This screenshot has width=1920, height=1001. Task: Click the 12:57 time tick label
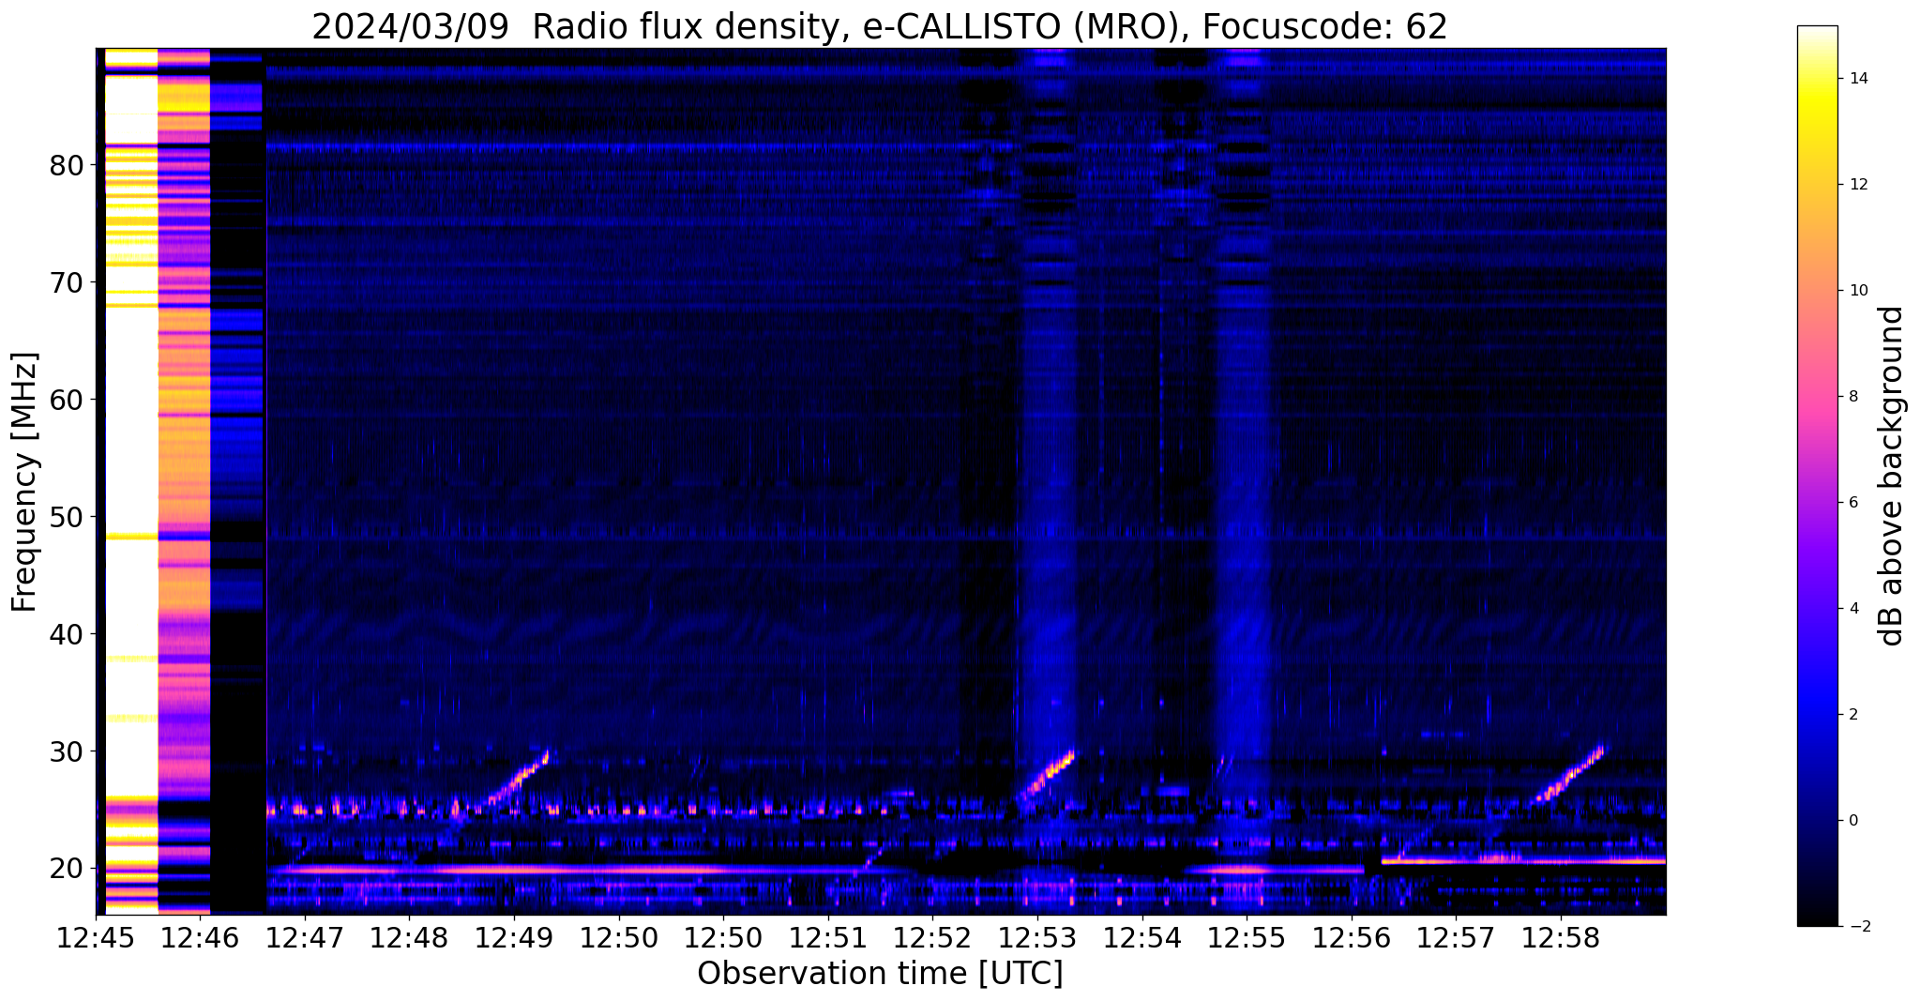coord(1455,938)
